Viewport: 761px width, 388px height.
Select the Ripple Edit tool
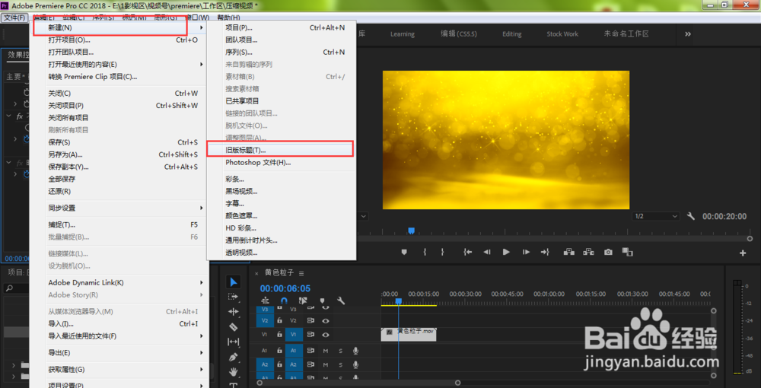coord(234,312)
